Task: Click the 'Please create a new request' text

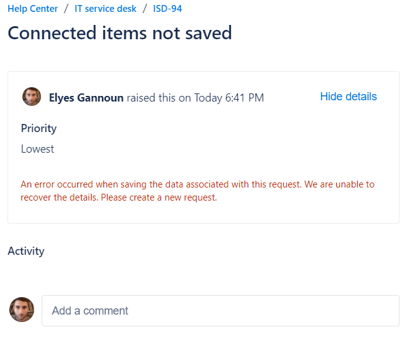Action: pos(159,198)
